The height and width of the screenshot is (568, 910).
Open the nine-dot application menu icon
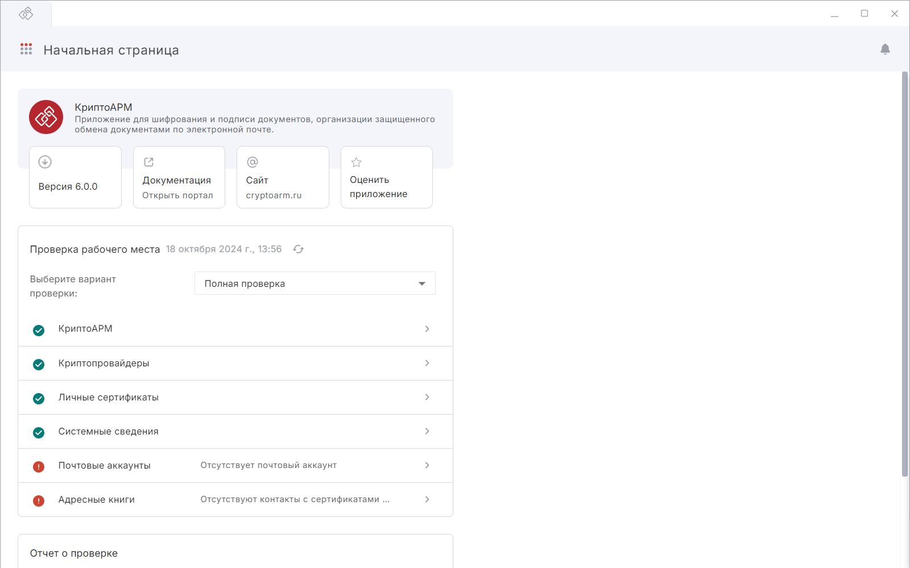click(x=26, y=49)
